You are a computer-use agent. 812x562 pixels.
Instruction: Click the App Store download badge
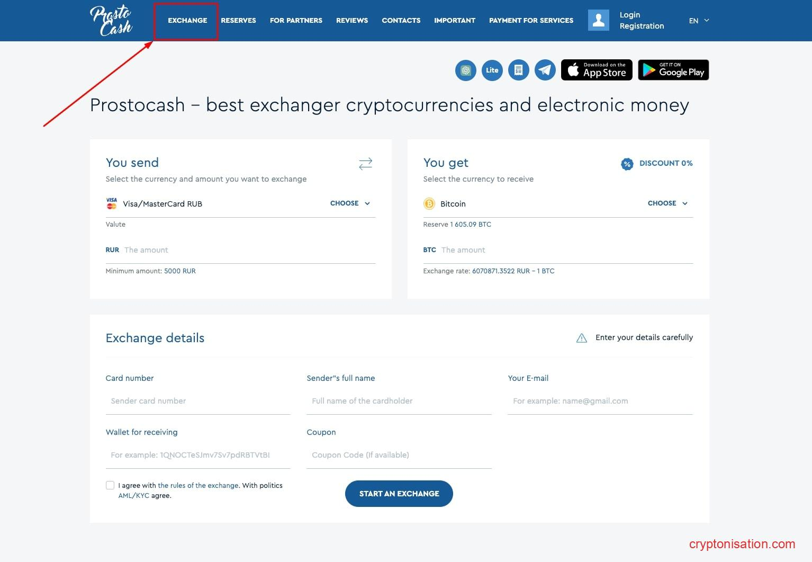pos(597,70)
